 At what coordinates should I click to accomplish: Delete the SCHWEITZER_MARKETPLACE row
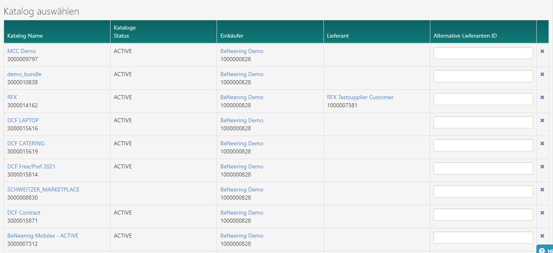pyautogui.click(x=542, y=190)
